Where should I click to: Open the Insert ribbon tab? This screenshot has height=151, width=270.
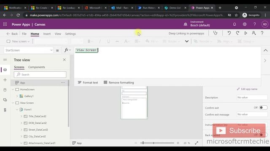point(47,34)
